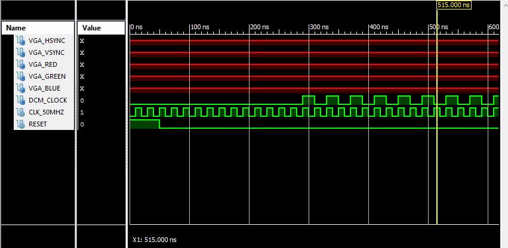Click the 515.000 ns cursor time label
This screenshot has width=508, height=248.
(x=453, y=5)
